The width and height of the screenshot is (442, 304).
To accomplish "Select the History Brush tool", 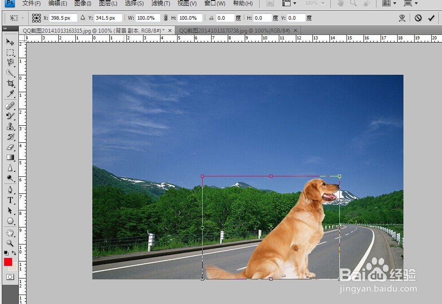I will (x=10, y=137).
